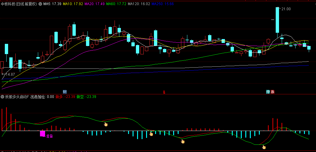Image resolution: width=316 pixels, height=152 pixels.
Task: Click the magenta 准备 text label
Action: [49, 136]
